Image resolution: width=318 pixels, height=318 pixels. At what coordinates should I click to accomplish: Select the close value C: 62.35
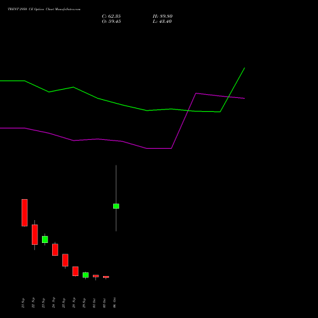tap(111, 17)
